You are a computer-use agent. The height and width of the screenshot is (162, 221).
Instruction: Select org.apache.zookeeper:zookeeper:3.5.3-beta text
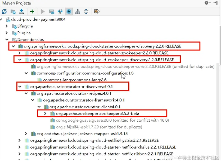pyautogui.click(x=98, y=113)
